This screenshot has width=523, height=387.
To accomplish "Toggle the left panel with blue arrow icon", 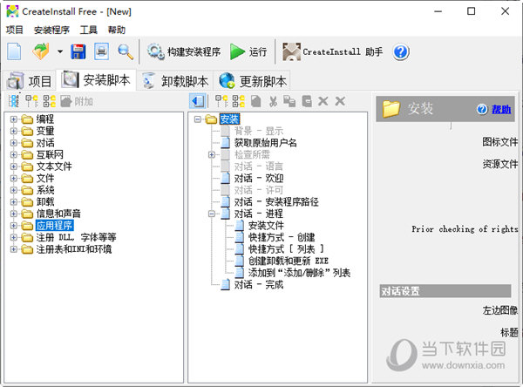I will click(198, 101).
